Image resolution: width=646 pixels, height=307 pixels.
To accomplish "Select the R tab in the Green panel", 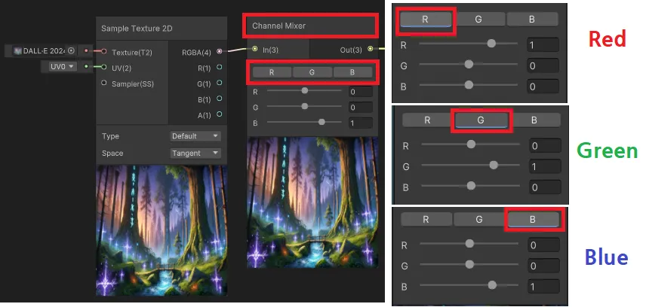I will (x=427, y=120).
